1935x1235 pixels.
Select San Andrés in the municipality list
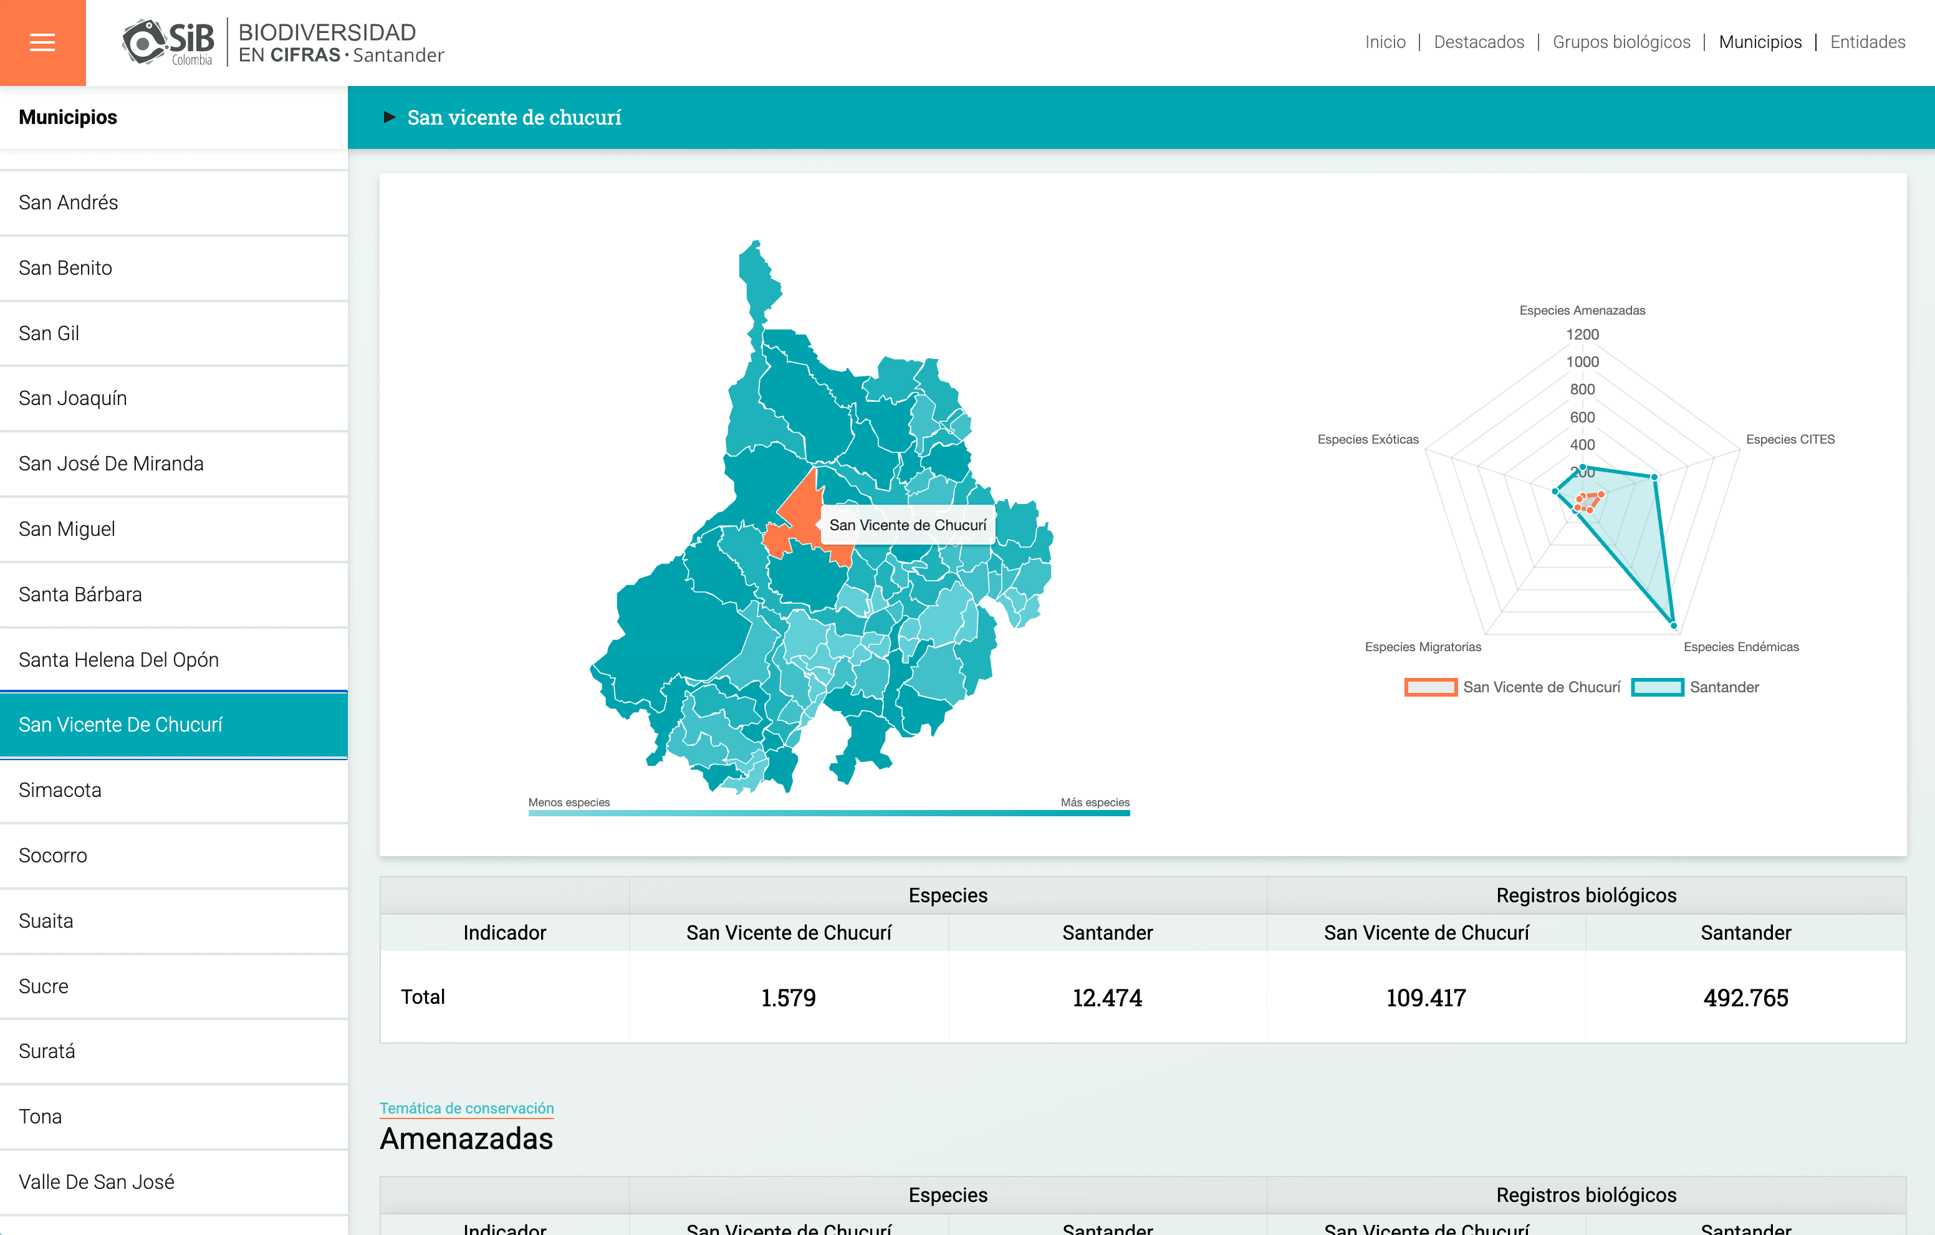[x=173, y=203]
